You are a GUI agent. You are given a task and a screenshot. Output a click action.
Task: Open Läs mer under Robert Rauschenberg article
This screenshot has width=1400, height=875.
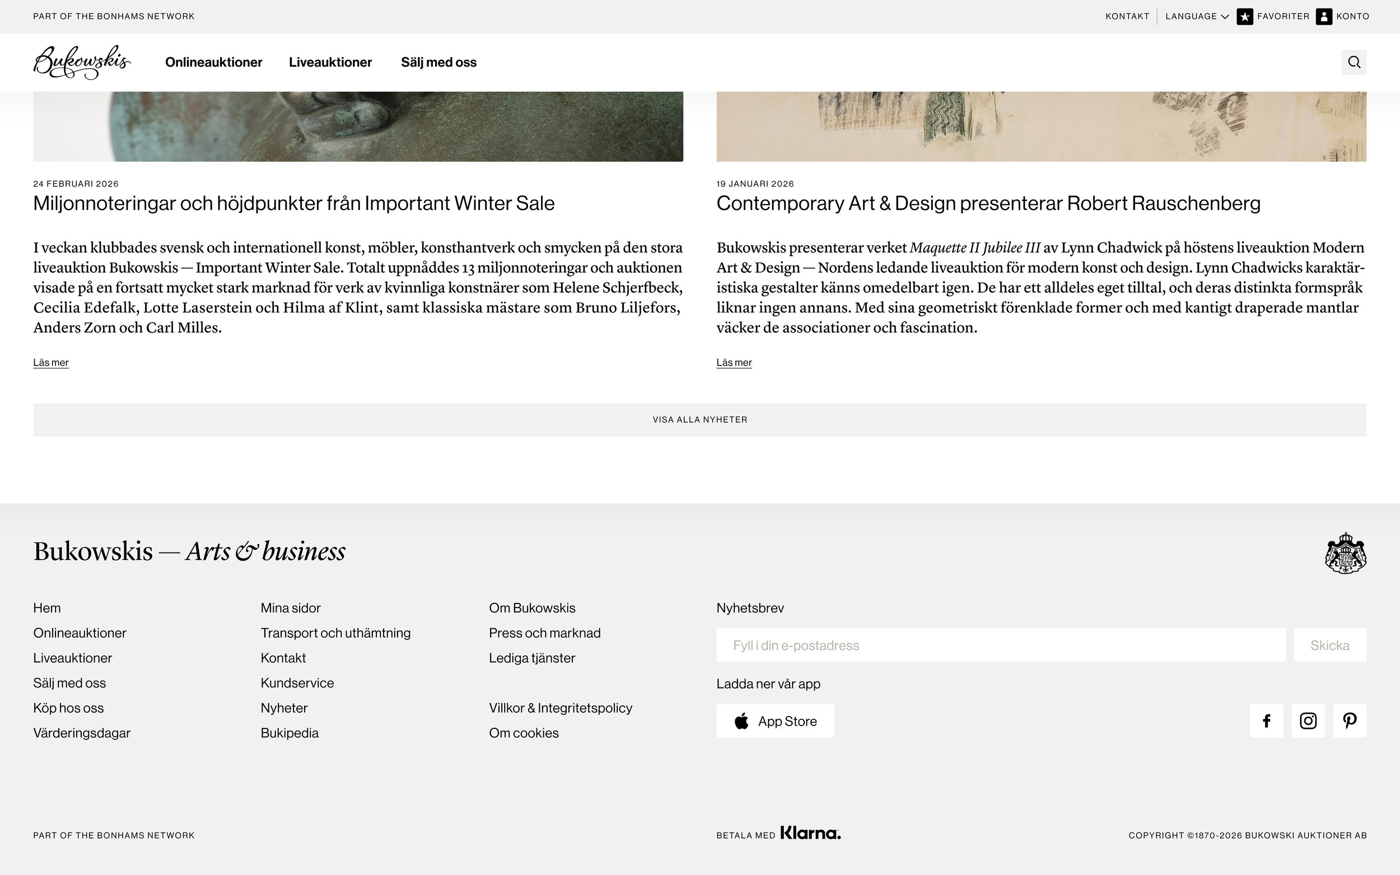(x=734, y=362)
